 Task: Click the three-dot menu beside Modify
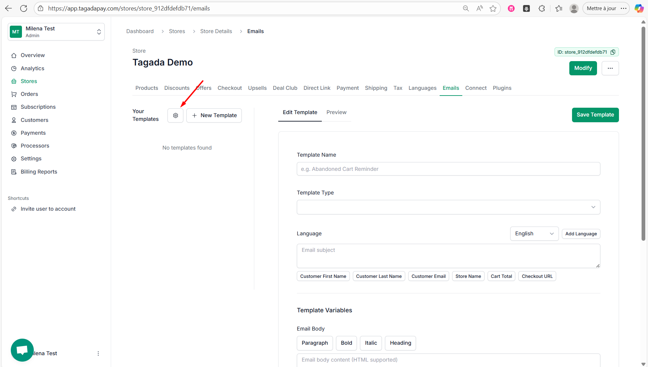click(x=610, y=68)
